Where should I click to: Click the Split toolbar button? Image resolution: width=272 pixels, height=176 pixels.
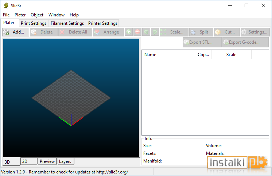(201, 32)
